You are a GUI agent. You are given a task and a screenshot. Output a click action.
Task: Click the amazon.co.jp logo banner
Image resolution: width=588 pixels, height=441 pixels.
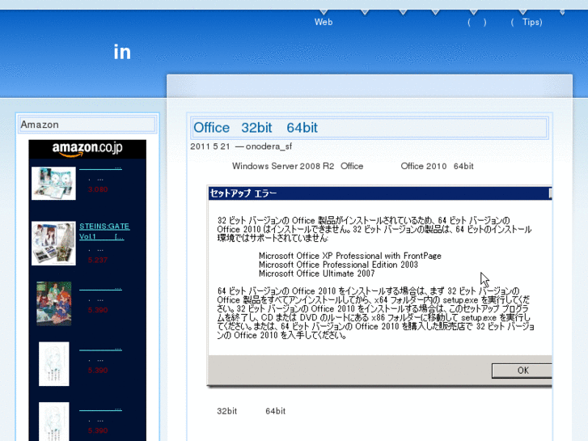87,149
